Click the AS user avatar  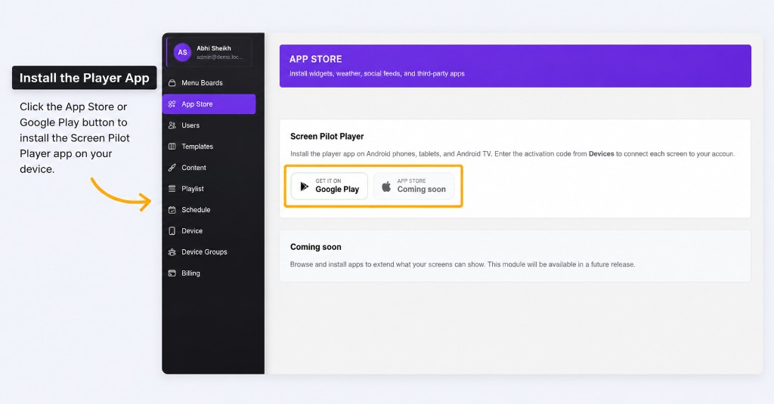click(x=182, y=52)
